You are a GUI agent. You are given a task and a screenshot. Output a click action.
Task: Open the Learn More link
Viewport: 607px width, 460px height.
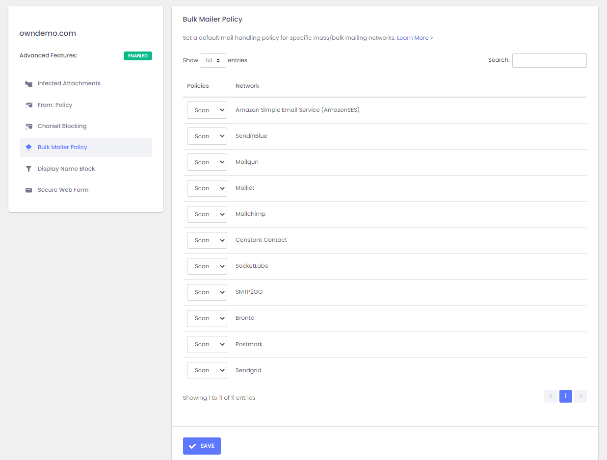[x=415, y=38]
